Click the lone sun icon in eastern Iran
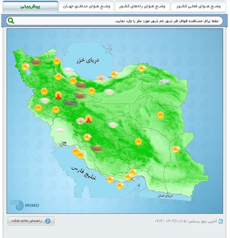 160,115
